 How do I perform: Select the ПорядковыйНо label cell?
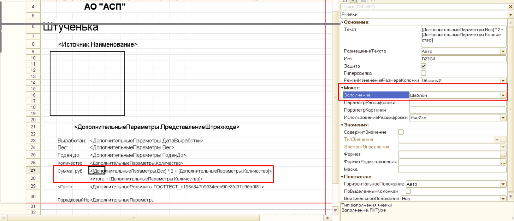[x=73, y=200]
